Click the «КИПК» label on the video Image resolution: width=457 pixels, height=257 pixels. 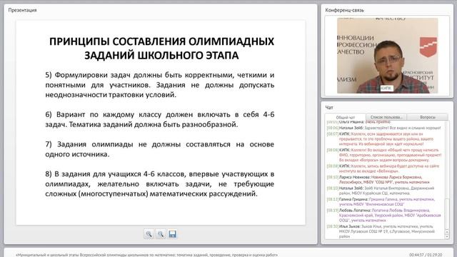click(x=386, y=88)
